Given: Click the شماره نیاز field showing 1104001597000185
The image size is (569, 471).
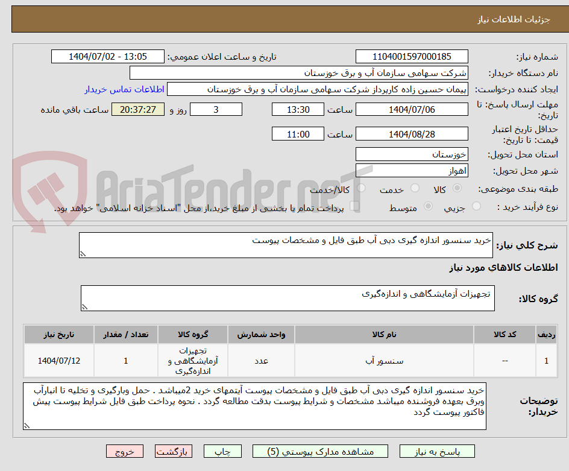Looking at the screenshot, I should point(412,55).
